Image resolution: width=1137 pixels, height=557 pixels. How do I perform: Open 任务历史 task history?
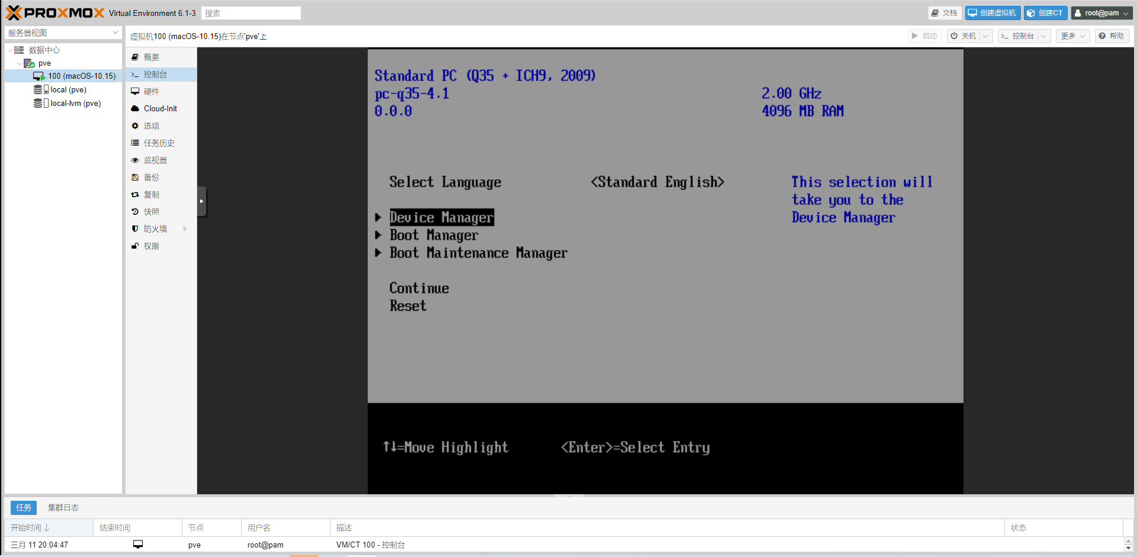tap(159, 143)
